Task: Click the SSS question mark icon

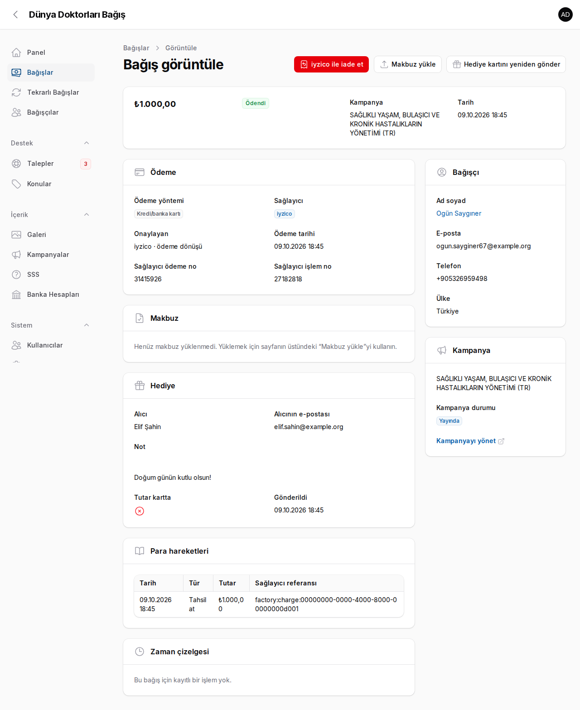Action: click(x=16, y=275)
